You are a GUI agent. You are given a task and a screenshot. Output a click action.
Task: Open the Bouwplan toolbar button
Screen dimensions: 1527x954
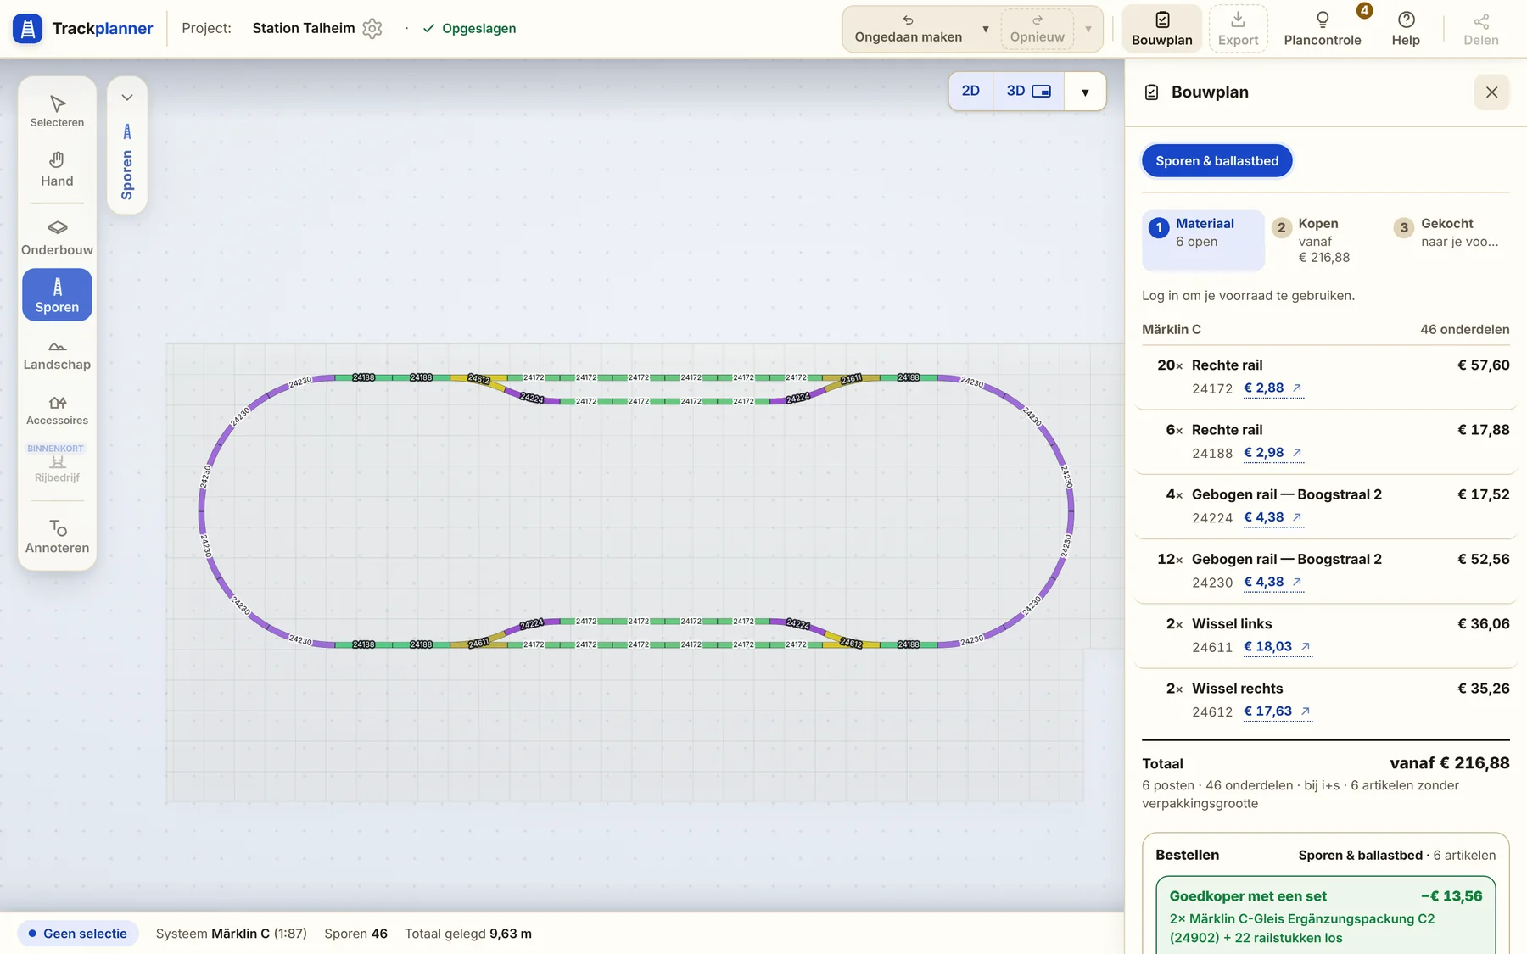click(x=1161, y=29)
